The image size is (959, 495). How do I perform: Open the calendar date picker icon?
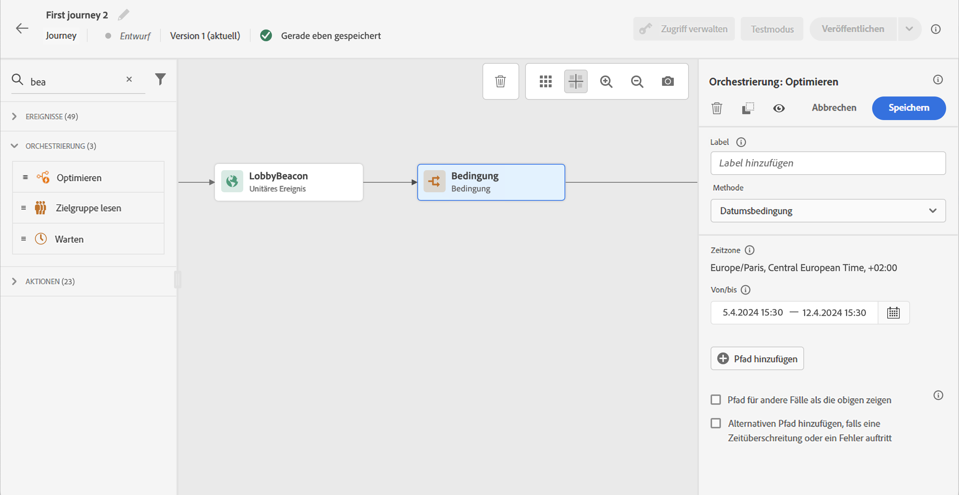[x=893, y=312]
